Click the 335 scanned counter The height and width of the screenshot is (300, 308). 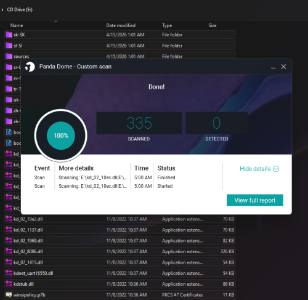coord(139,123)
